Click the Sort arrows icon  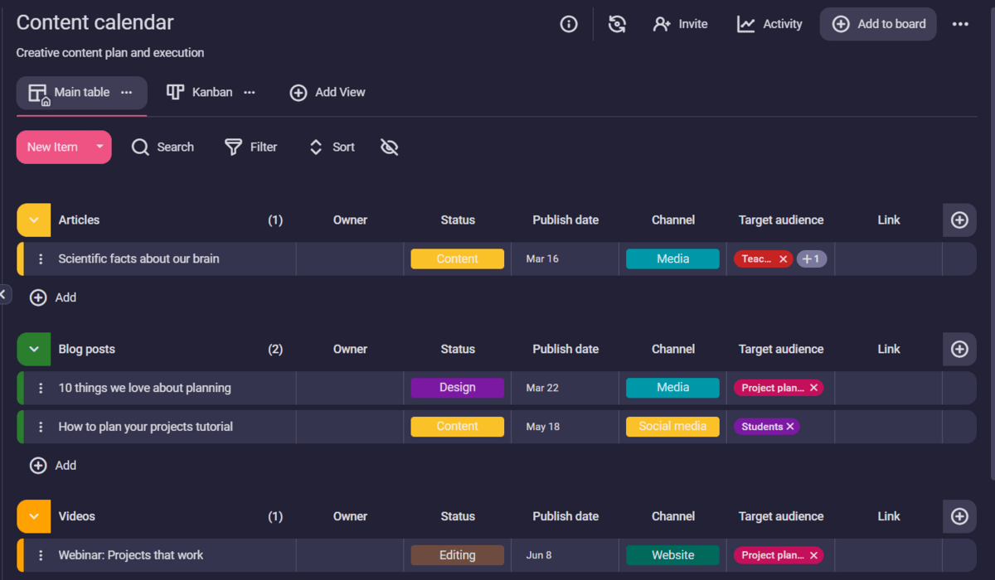[x=316, y=147]
